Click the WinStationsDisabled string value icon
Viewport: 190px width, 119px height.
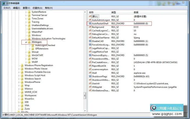[x=90, y=90]
